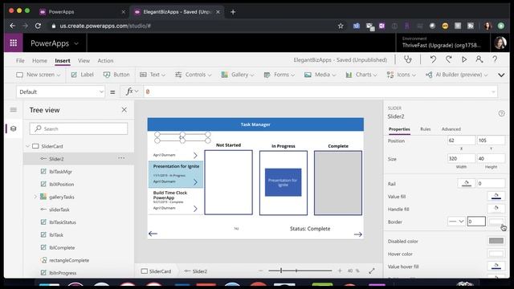Open the fx formula dropdown
Image resolution: width=514 pixels, height=289 pixels.
tap(132, 92)
